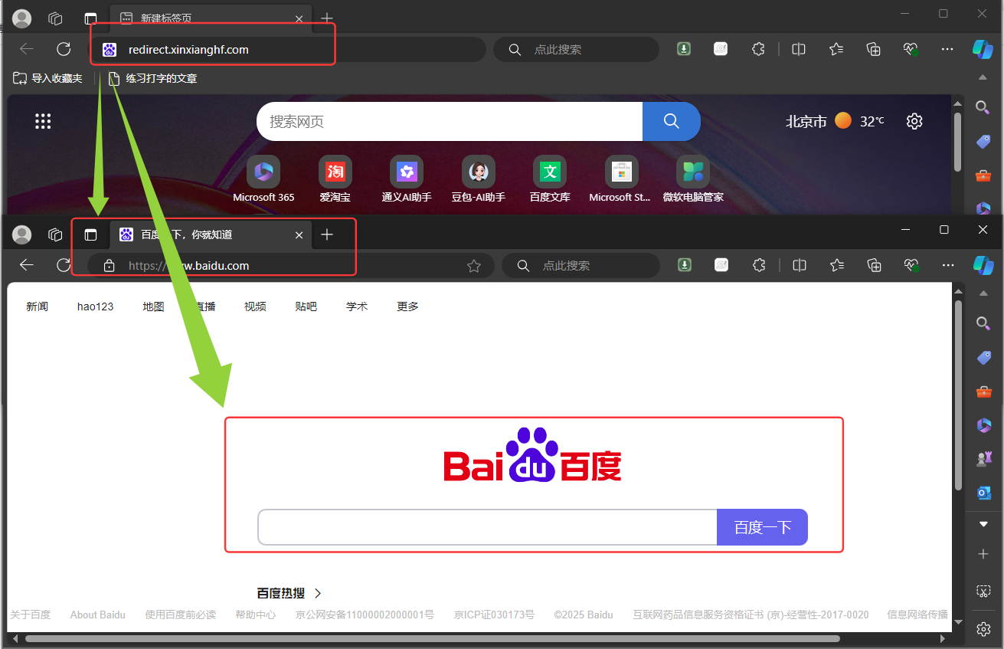
Task: Open settings and more menu in Baidu window
Action: [x=948, y=265]
